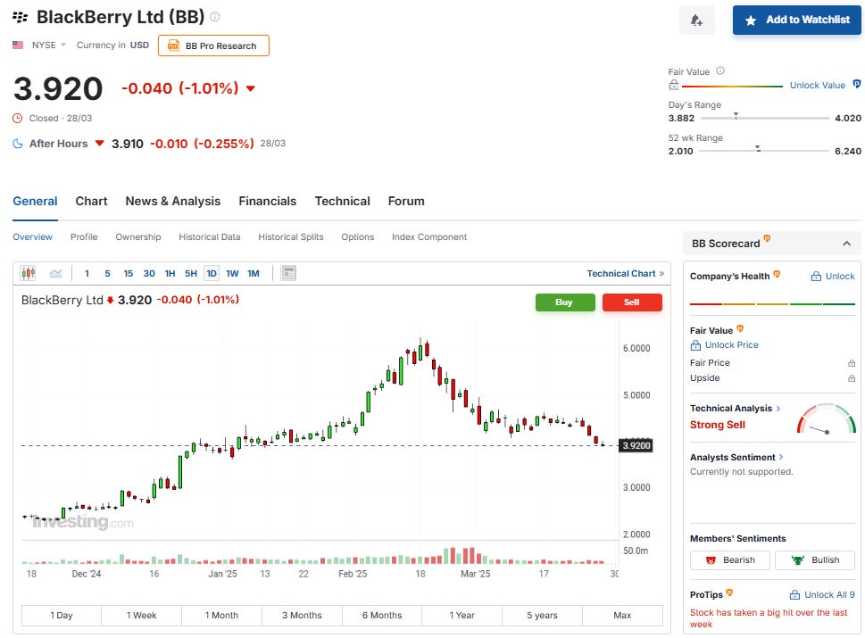The height and width of the screenshot is (638, 865).
Task: Expand Technical Analysis chevron link
Action: (x=778, y=408)
